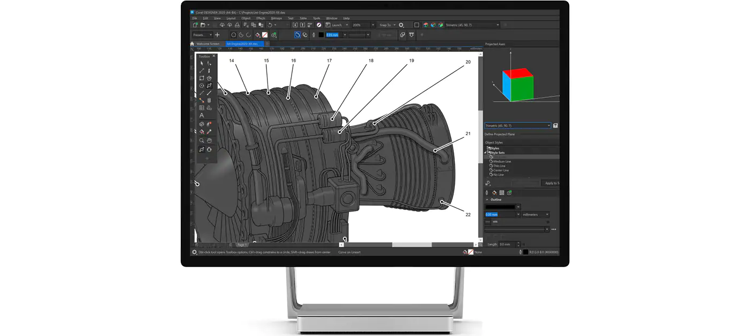Open the Tools menu

[316, 18]
